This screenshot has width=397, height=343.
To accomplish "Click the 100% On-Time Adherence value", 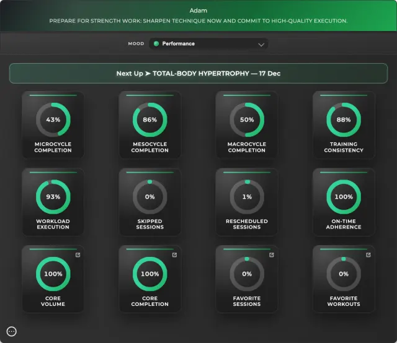I will [x=344, y=197].
